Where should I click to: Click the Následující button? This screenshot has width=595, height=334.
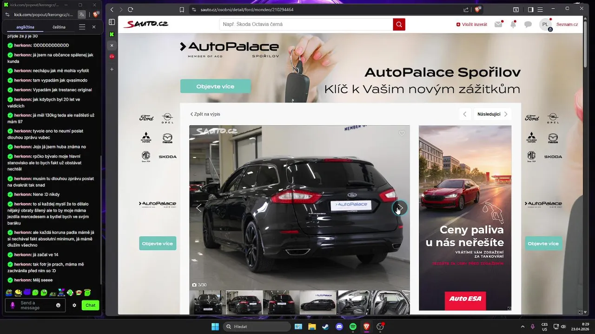(493, 114)
